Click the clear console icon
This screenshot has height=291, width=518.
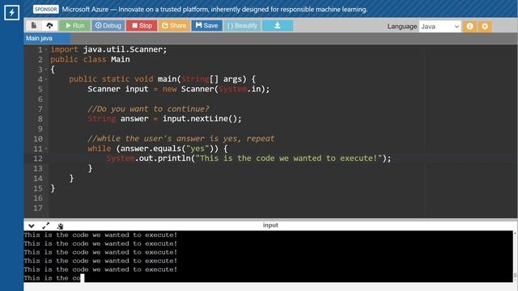[60, 226]
